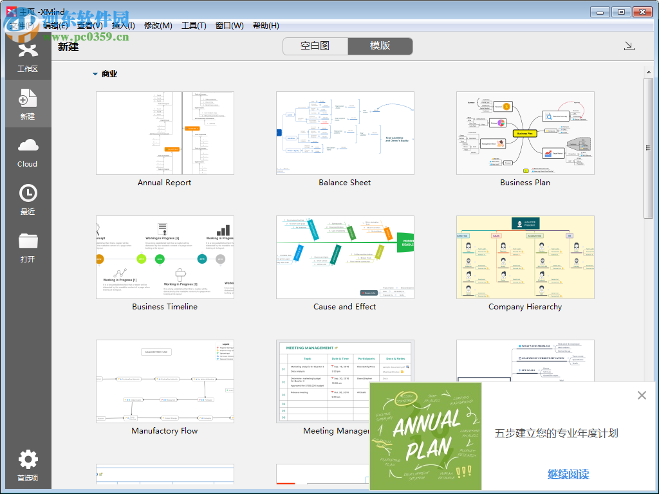
Task: Open the 修改(M) menu
Action: click(158, 26)
